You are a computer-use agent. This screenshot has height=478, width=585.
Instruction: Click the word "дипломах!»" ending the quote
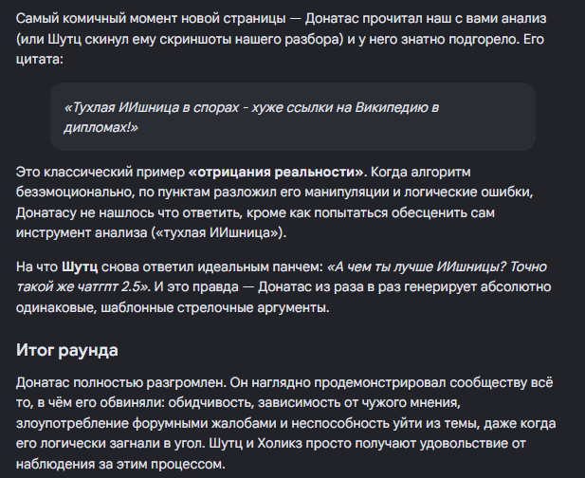tap(101, 128)
